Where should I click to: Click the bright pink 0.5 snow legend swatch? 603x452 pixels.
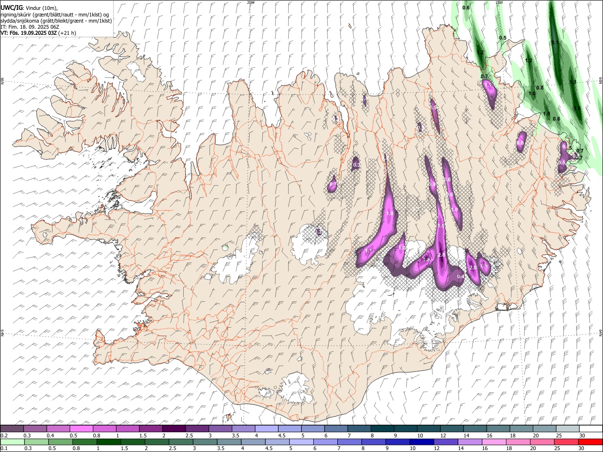[81, 428]
